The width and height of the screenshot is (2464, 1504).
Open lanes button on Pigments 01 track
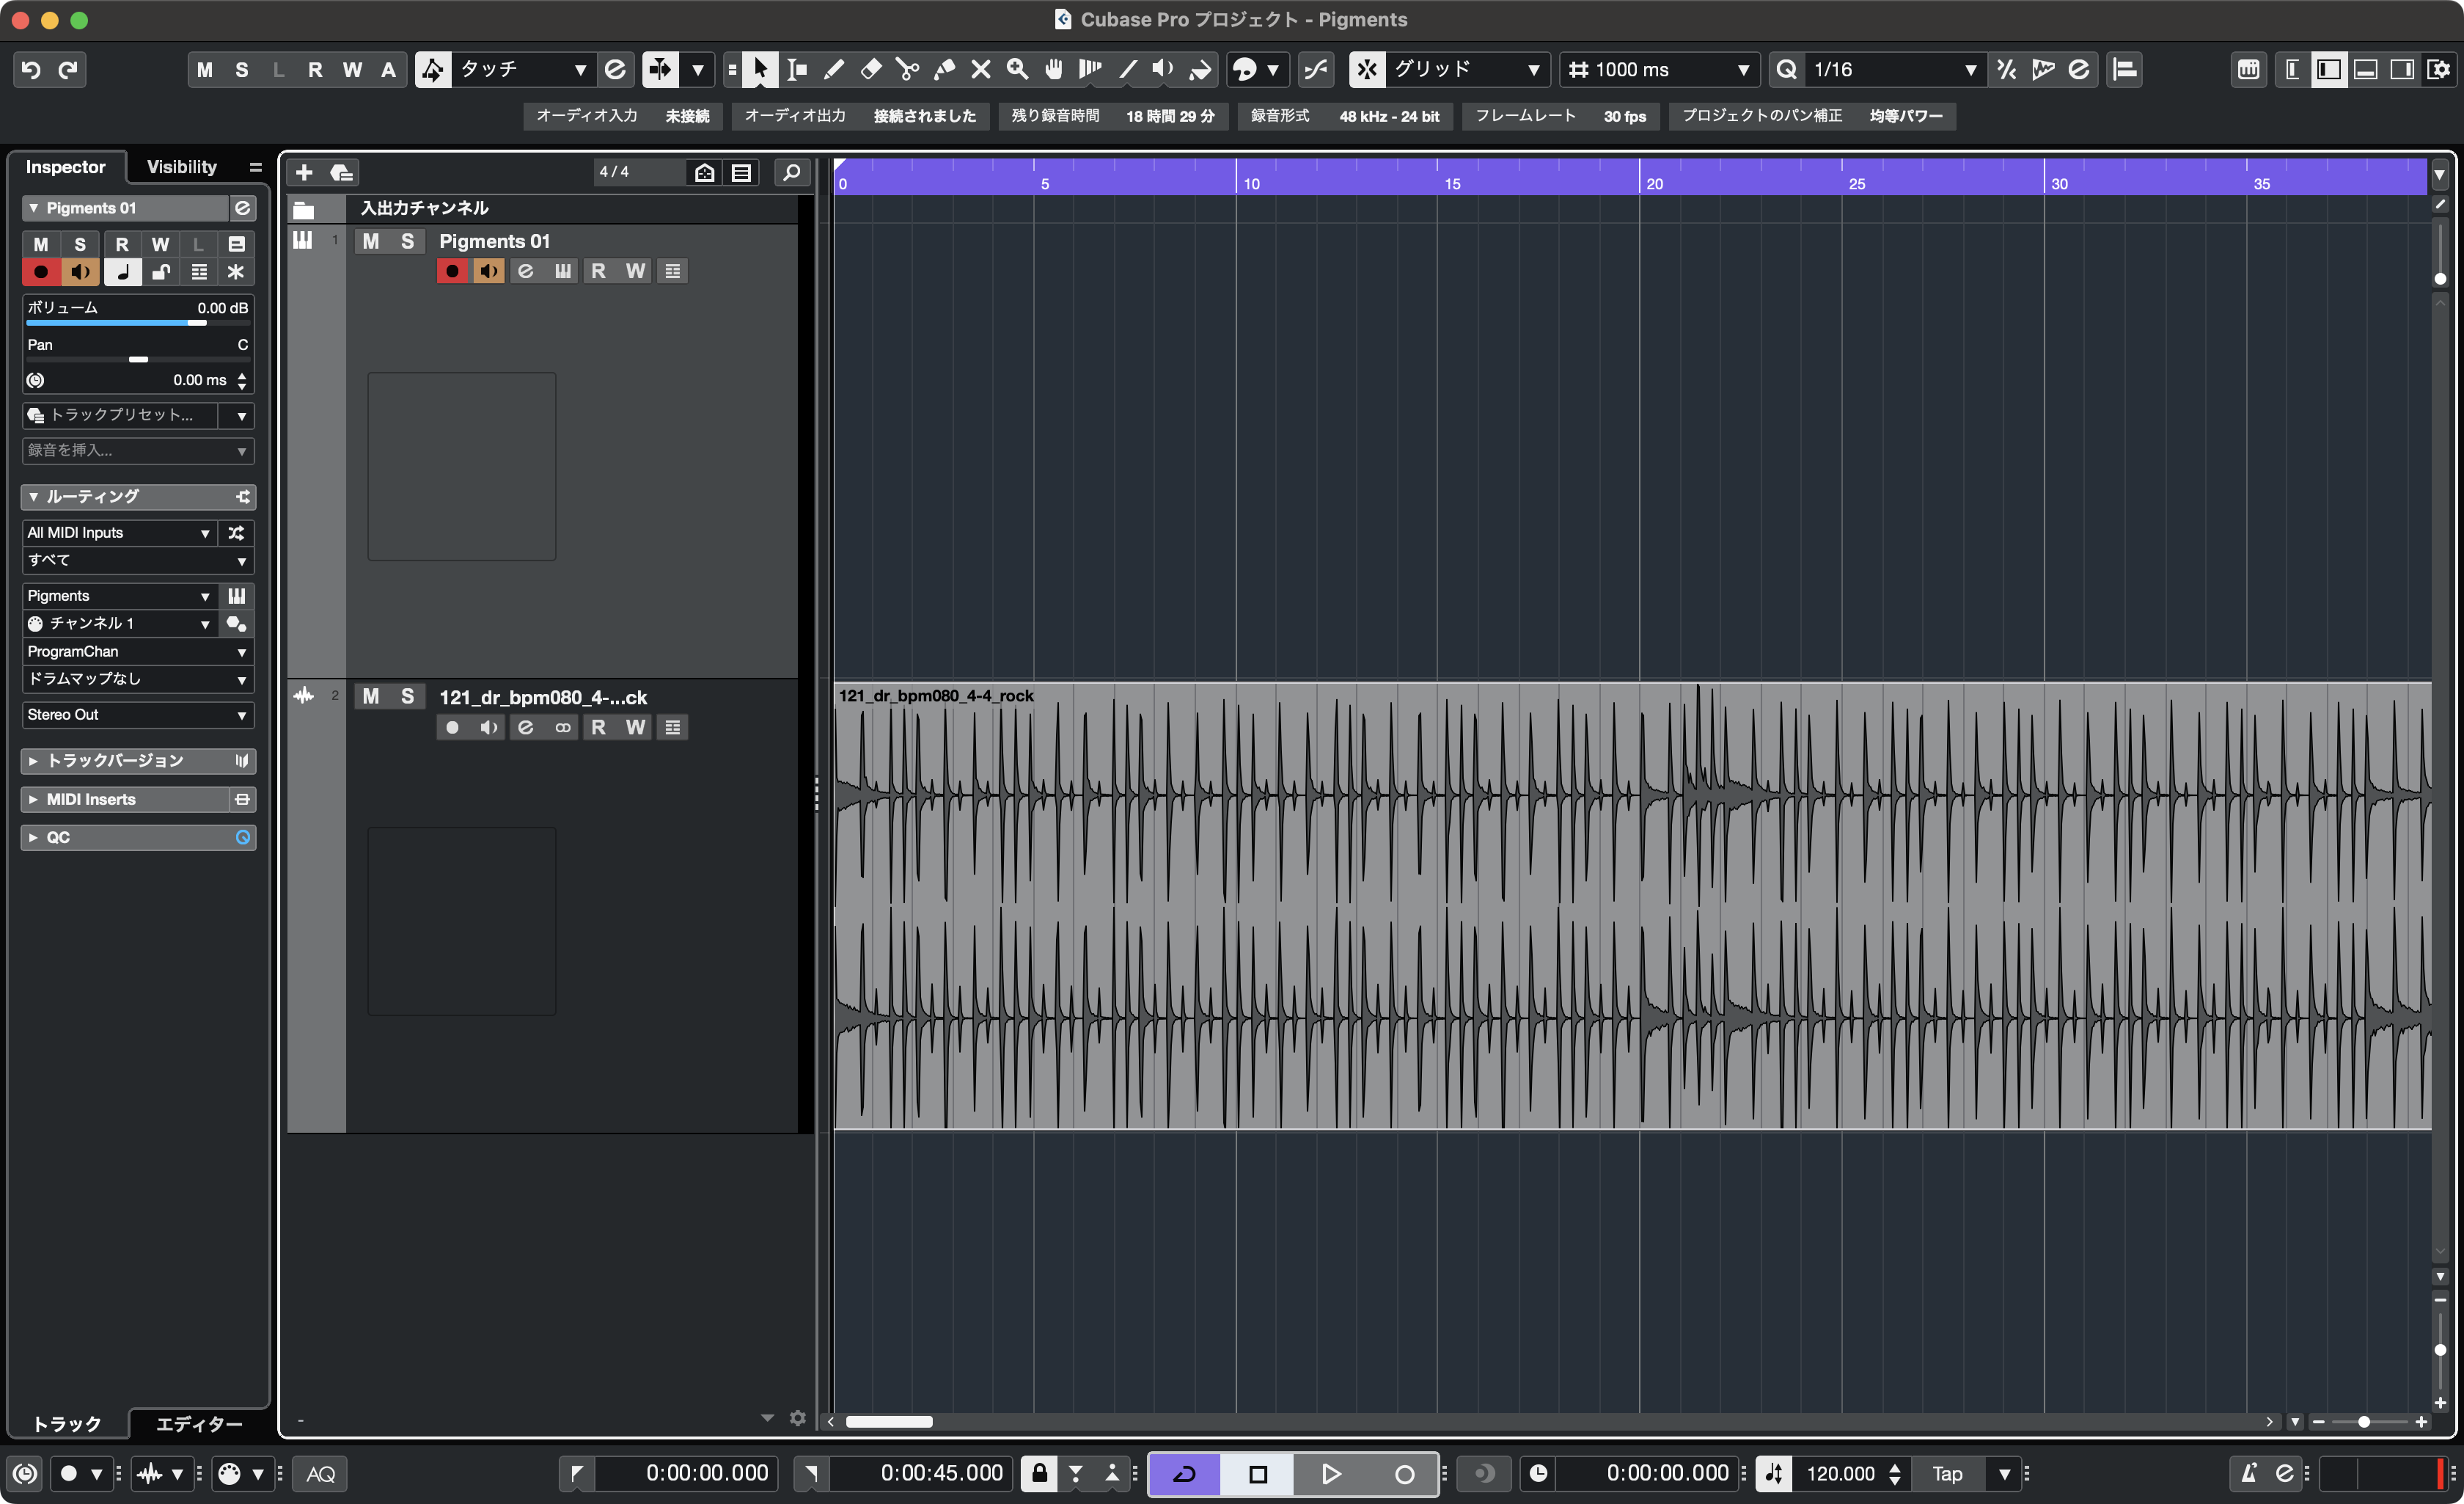672,271
